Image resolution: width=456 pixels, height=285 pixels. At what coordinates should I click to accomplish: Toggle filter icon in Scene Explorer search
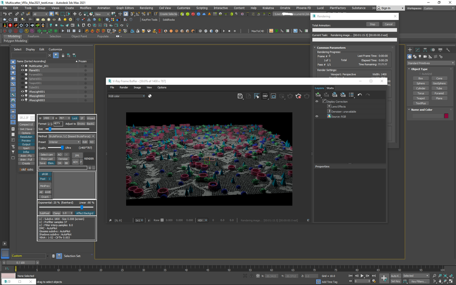tap(56, 56)
